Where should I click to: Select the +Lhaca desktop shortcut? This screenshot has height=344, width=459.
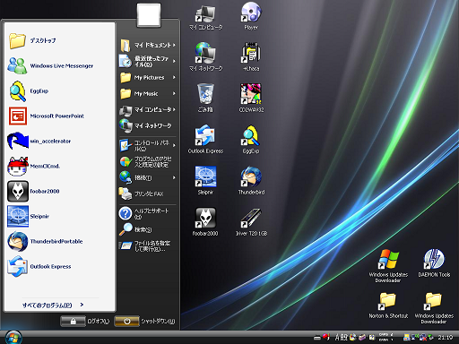coord(251,57)
